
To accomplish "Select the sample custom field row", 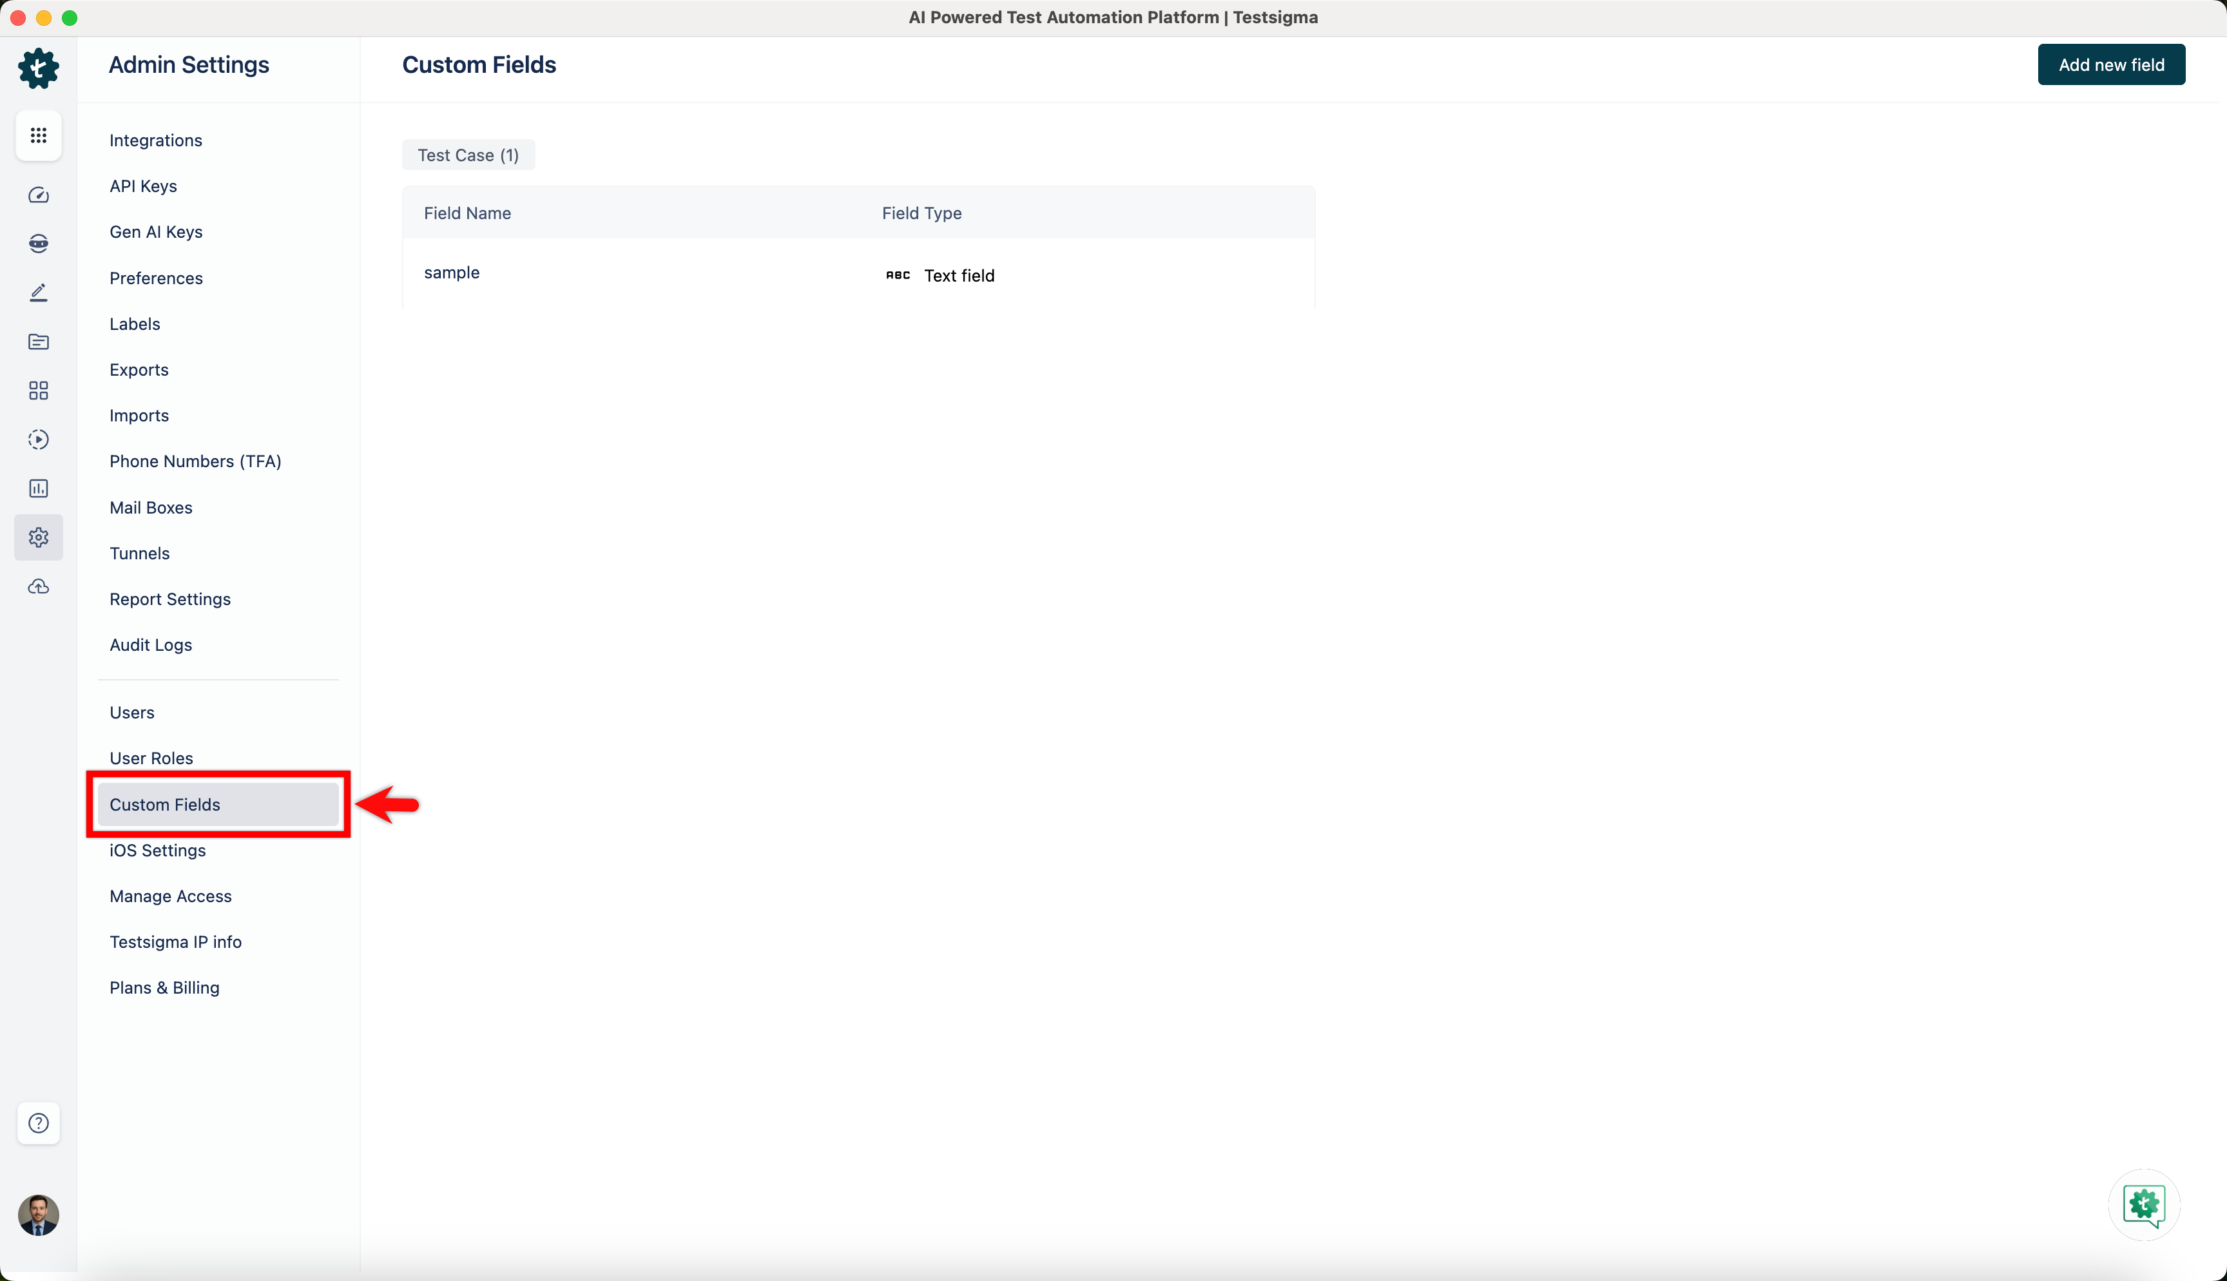I will click(451, 273).
